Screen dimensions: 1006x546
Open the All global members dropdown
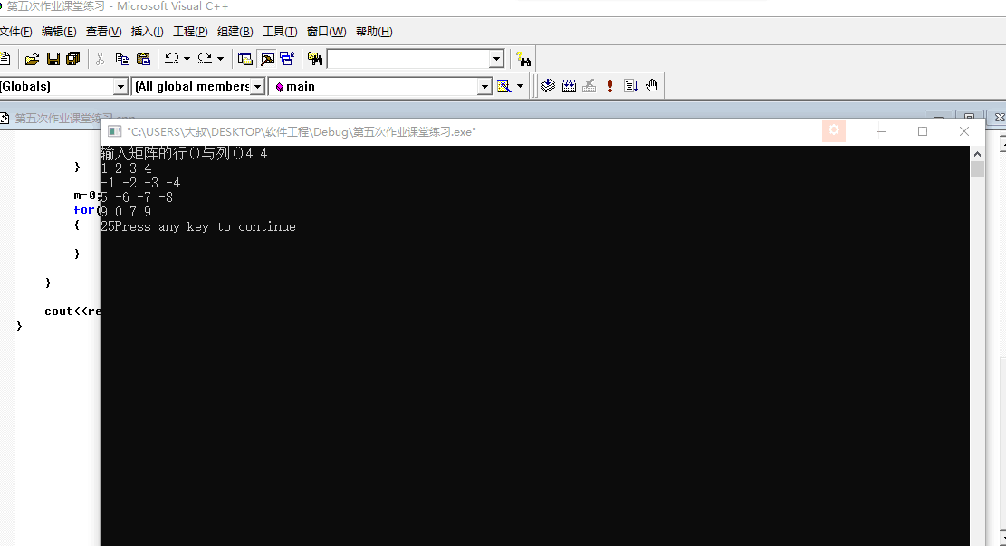[x=257, y=87]
